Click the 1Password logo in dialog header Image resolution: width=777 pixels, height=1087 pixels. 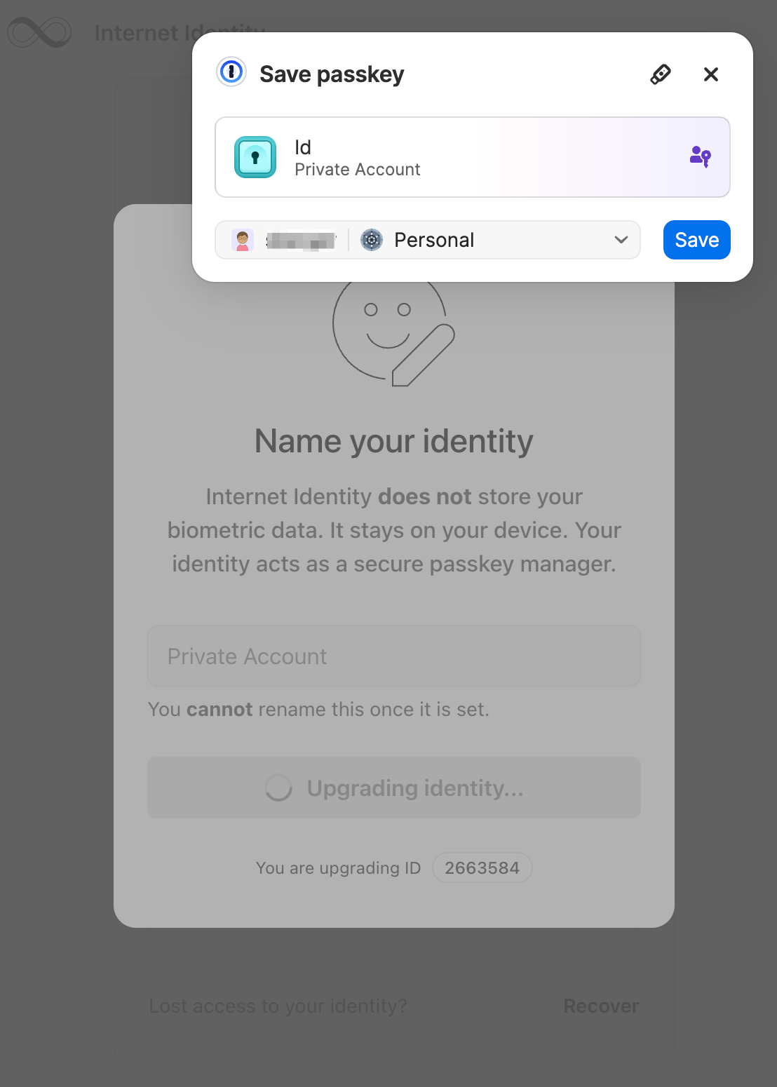click(231, 72)
